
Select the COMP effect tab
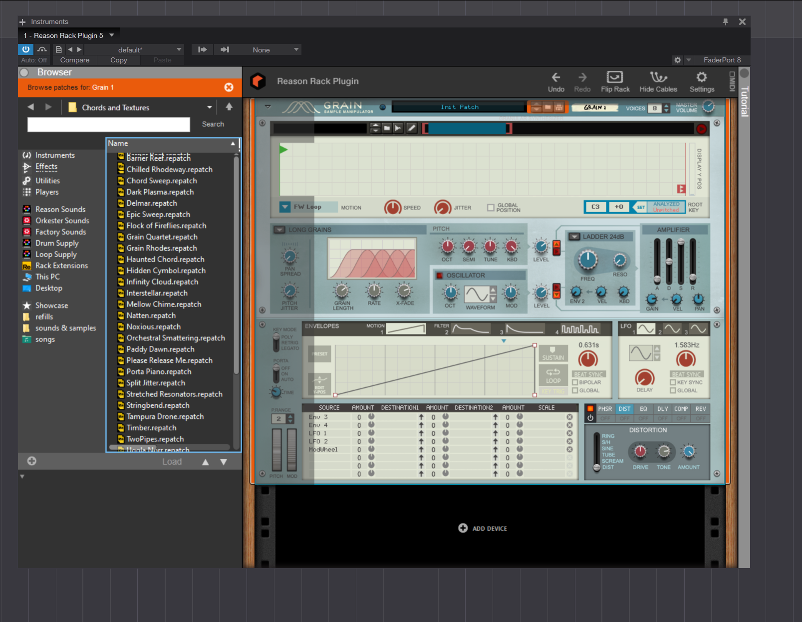click(681, 409)
